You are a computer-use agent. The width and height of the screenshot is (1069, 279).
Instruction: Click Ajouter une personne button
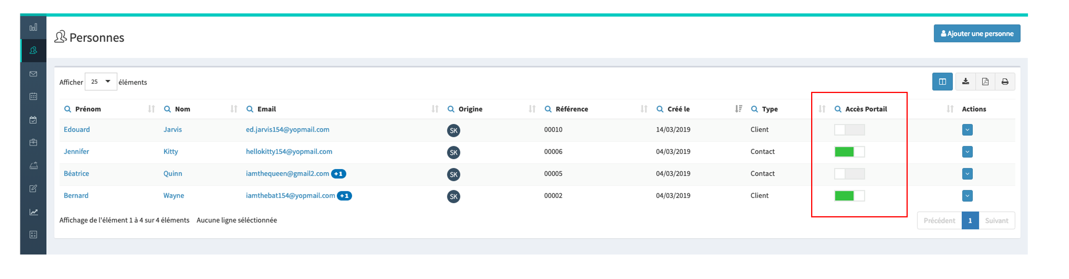click(x=977, y=34)
